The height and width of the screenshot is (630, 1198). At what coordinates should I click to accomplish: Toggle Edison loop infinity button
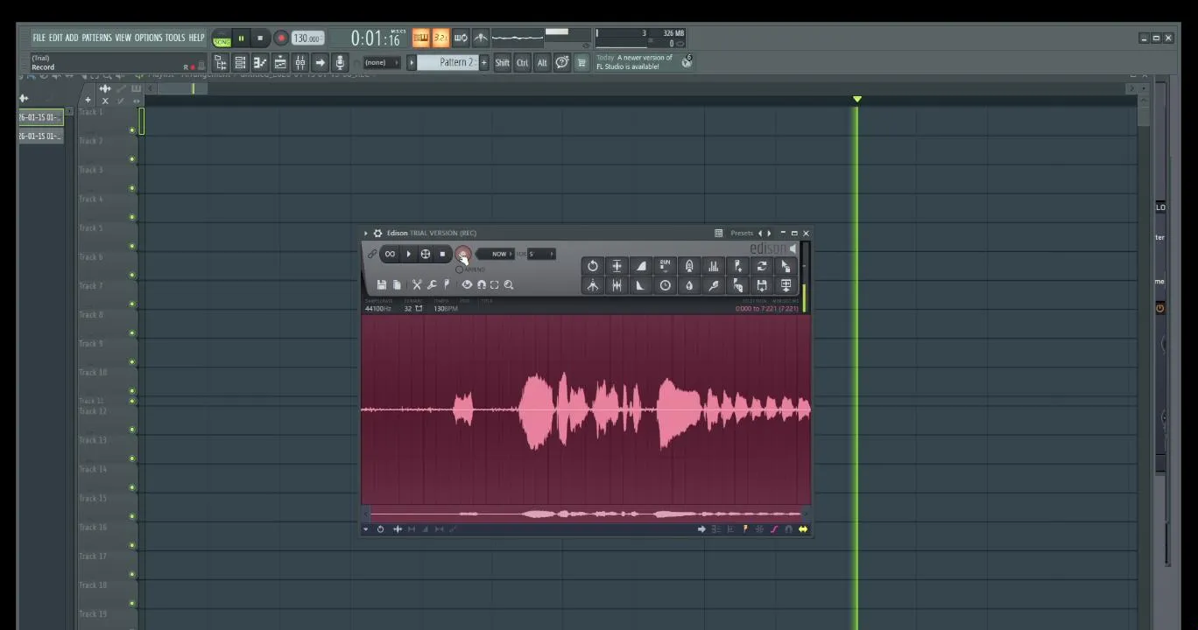(390, 254)
